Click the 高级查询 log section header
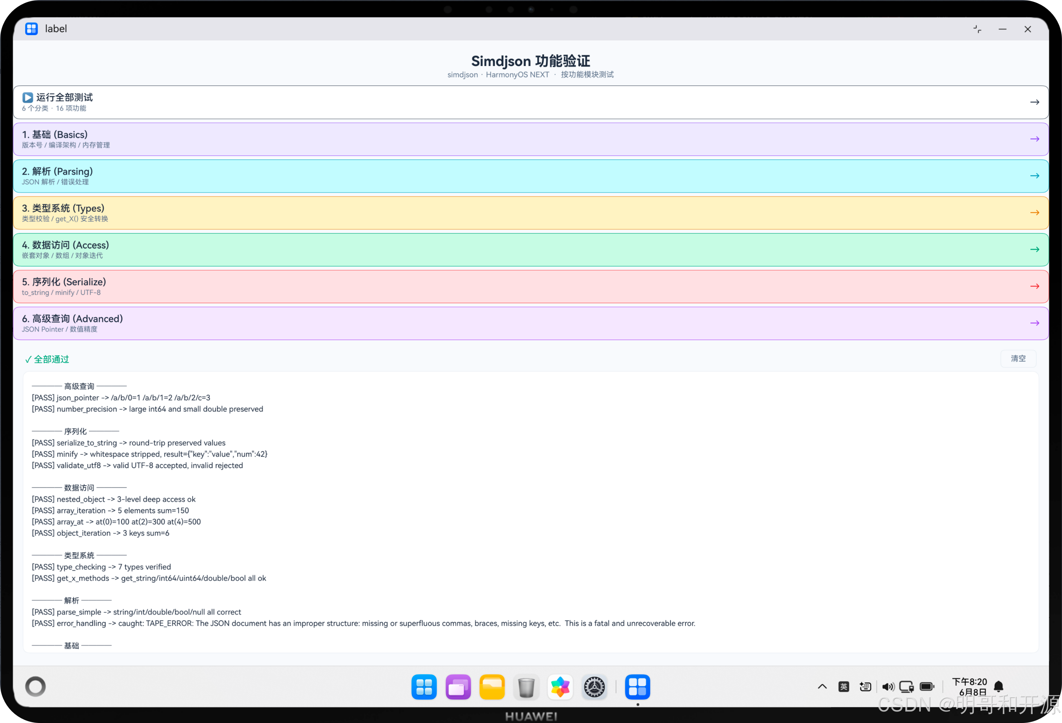Viewport: 1062px width, 723px height. 79,386
